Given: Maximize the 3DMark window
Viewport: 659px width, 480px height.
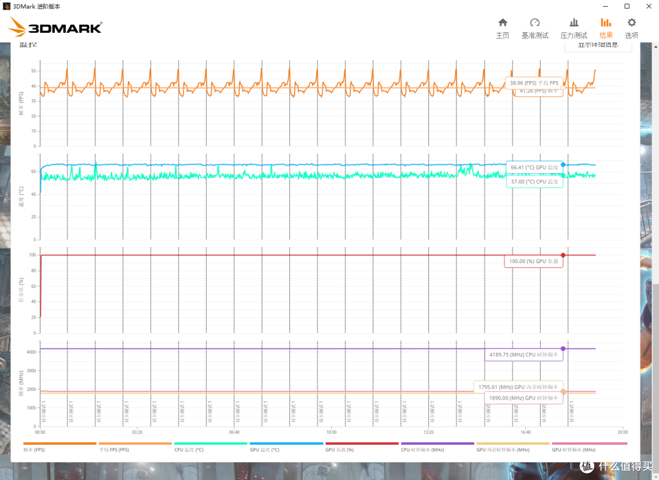Looking at the screenshot, I should [627, 6].
